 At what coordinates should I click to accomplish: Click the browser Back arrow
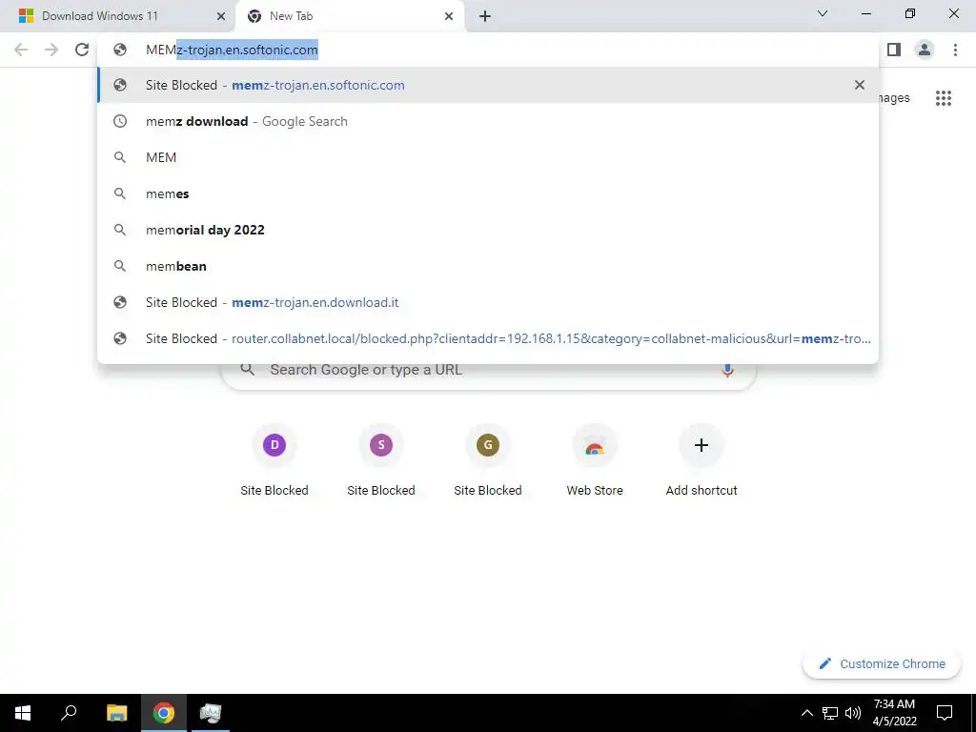pyautogui.click(x=21, y=50)
